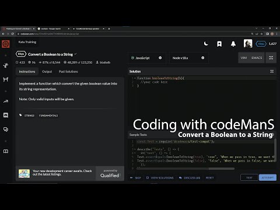Image resolution: width=280 pixels, height=210 pixels.
Task: Open the user profile avatar
Action: pyautogui.click(x=248, y=44)
